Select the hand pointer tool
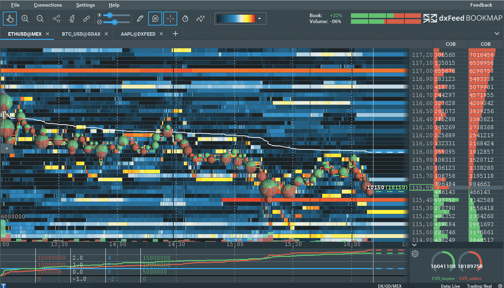The width and height of the screenshot is (504, 288). point(10,19)
